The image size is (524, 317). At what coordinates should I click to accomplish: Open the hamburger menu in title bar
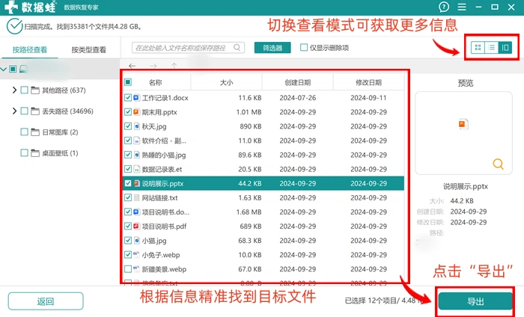tap(462, 7)
